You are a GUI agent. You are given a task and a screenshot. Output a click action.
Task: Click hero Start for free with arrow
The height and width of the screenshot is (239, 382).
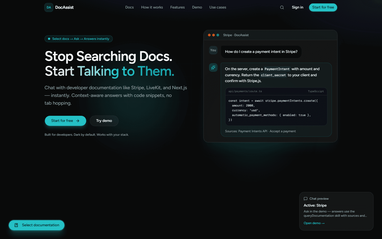(x=66, y=121)
